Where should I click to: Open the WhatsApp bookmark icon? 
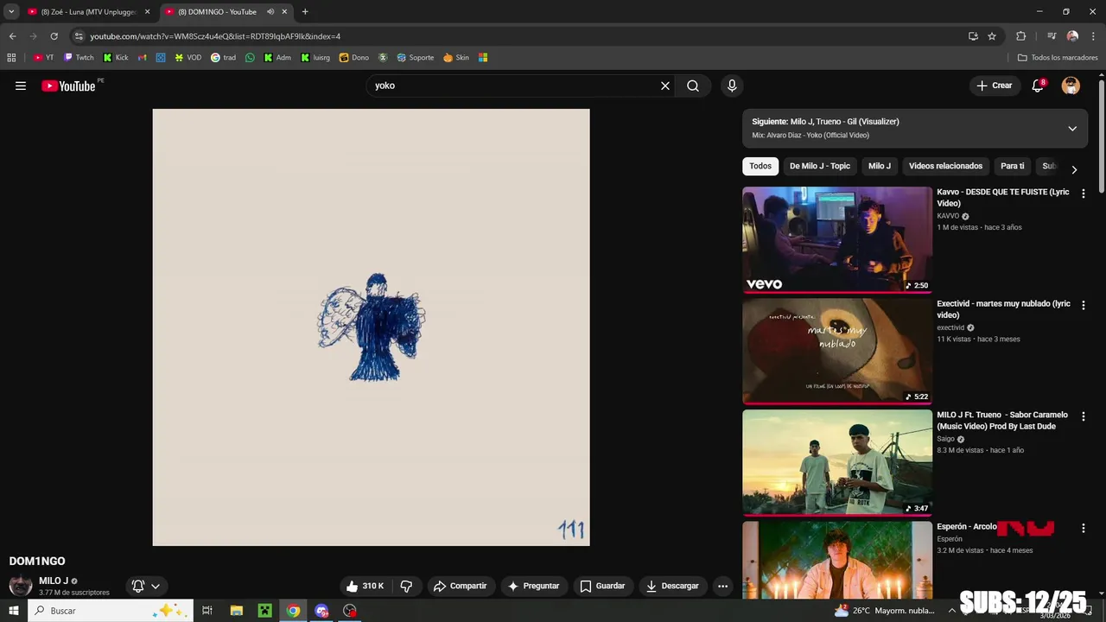[x=250, y=58]
